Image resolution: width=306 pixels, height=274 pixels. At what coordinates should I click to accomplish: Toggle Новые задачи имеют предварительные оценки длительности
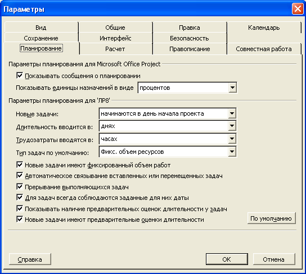click(x=20, y=219)
